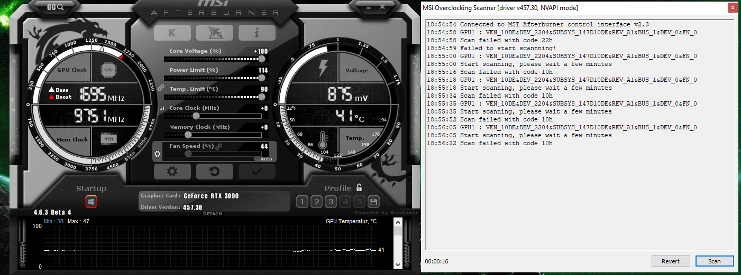Click the Fan Speed slider handle
The height and width of the screenshot is (275, 741).
188,154
